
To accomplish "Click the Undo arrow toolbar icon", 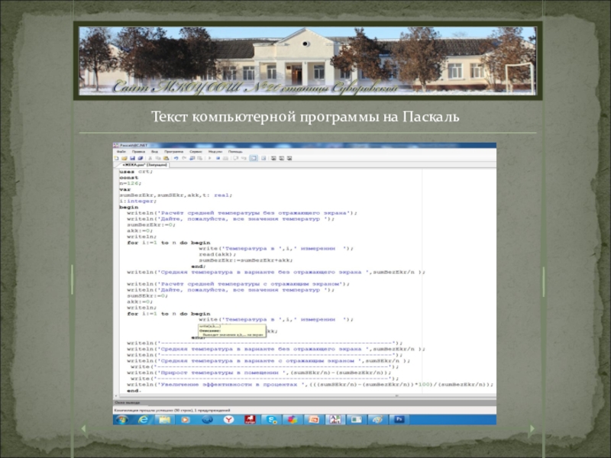I will [x=175, y=158].
